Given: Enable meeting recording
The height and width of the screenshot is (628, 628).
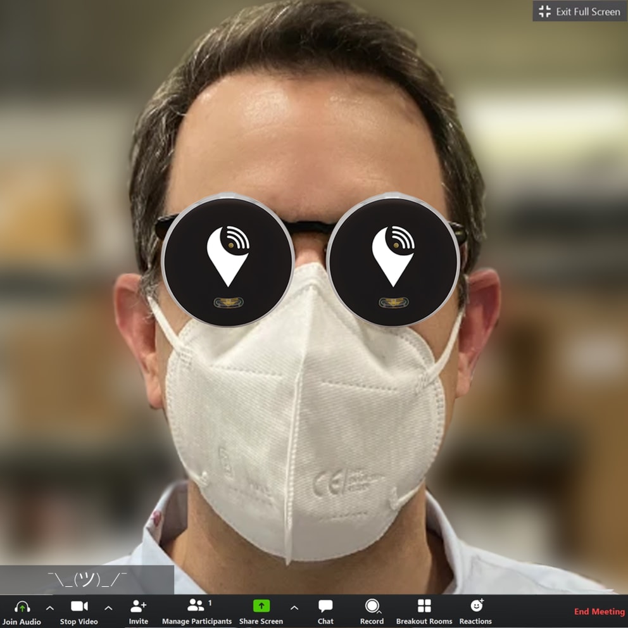Looking at the screenshot, I should 372,606.
